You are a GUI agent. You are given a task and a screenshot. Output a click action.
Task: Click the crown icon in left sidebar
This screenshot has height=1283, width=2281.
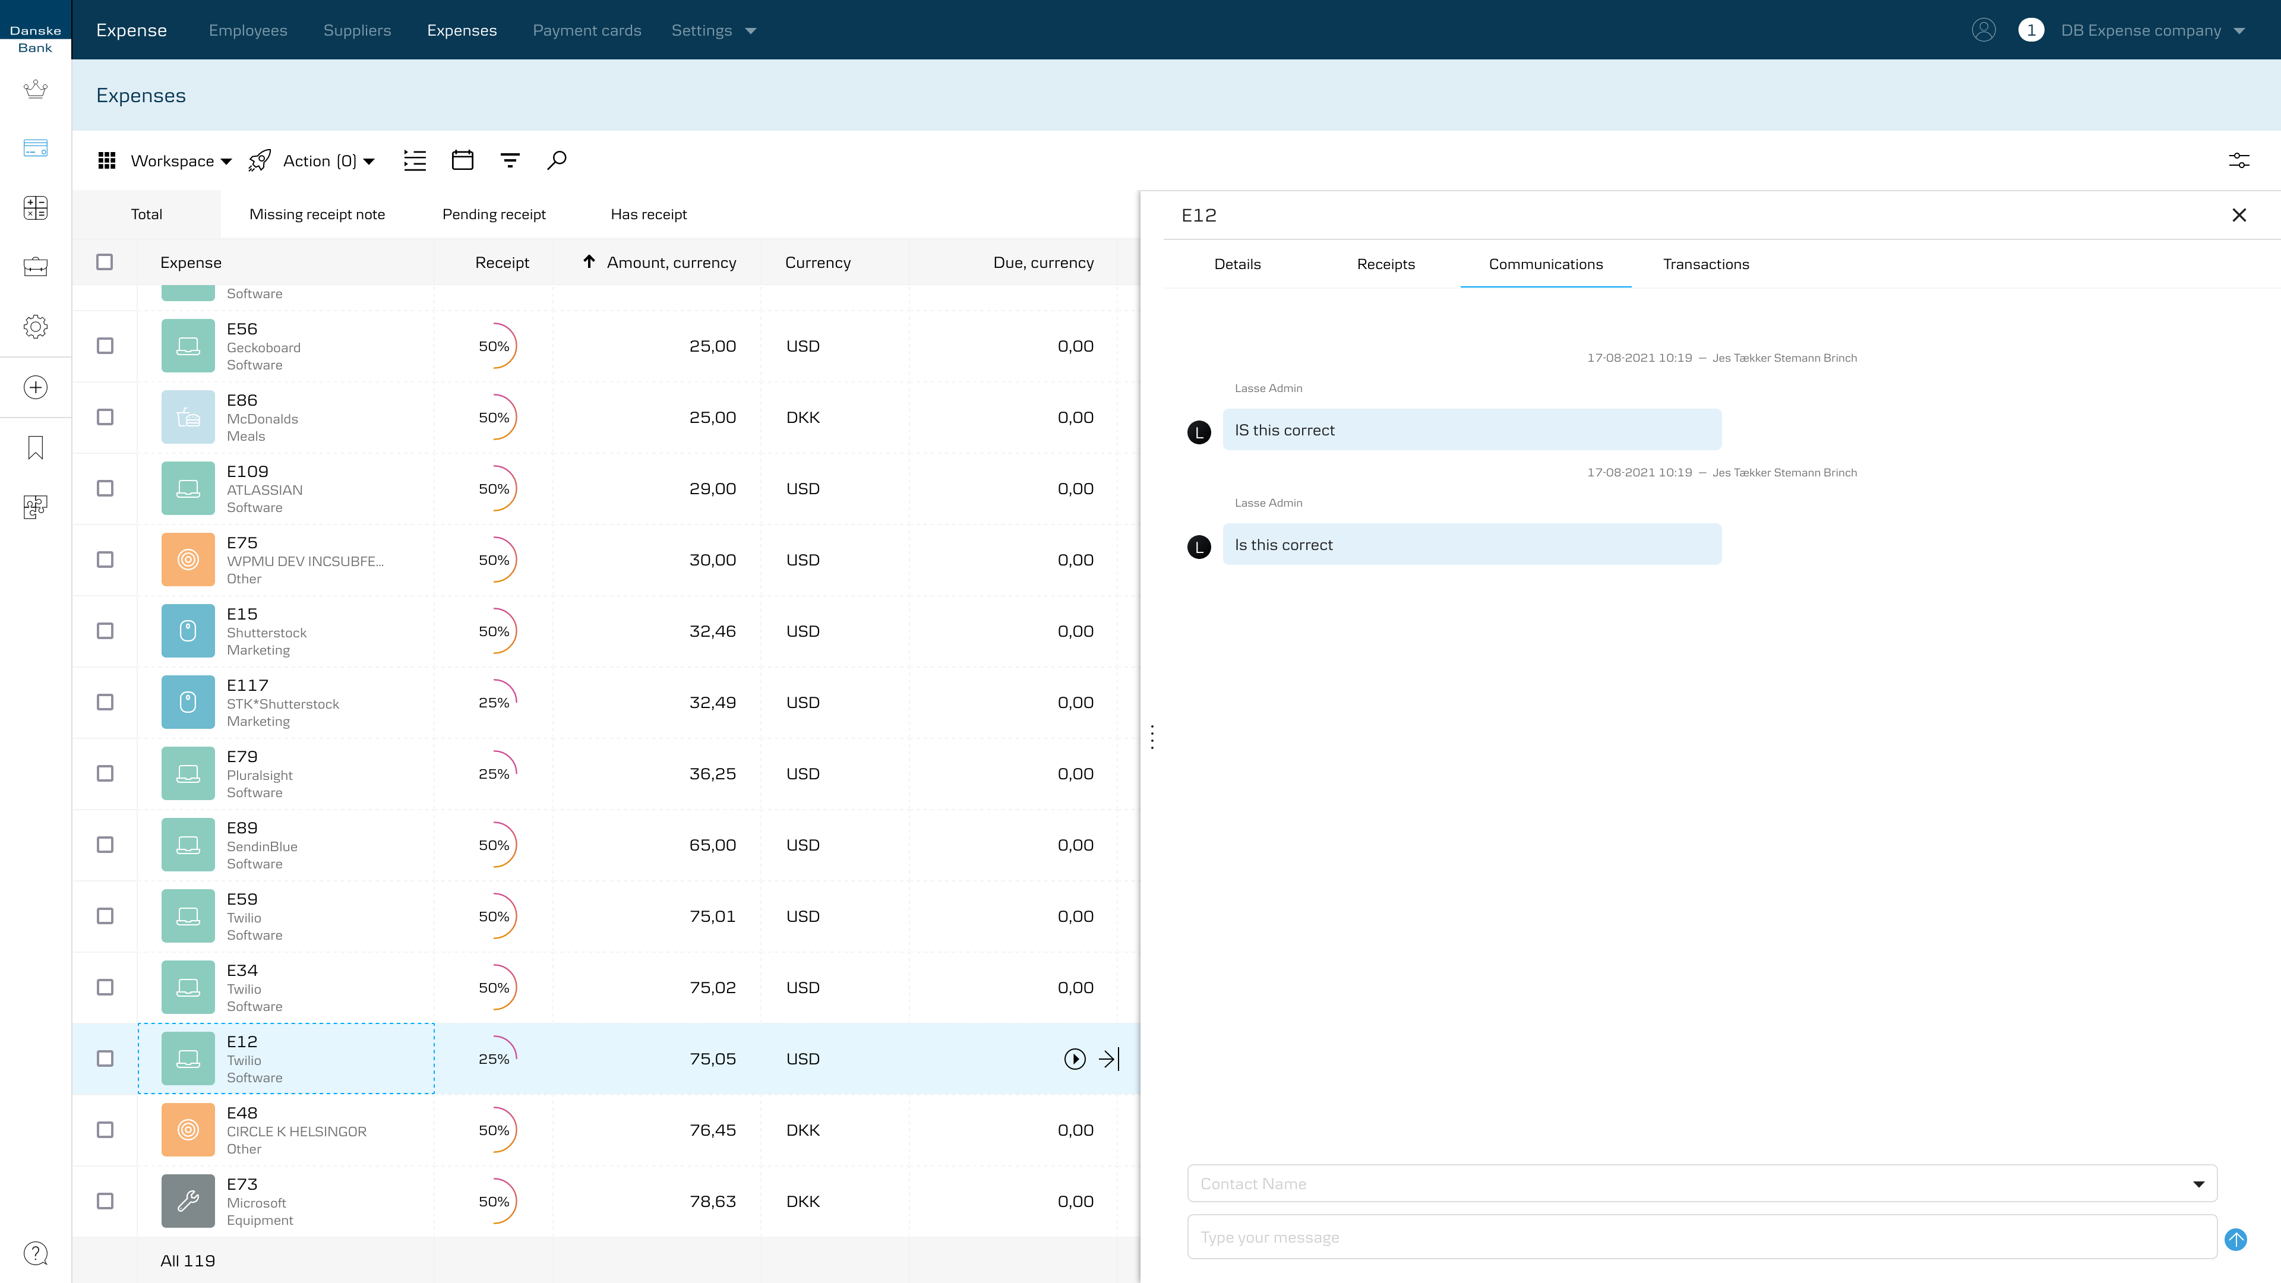(36, 90)
